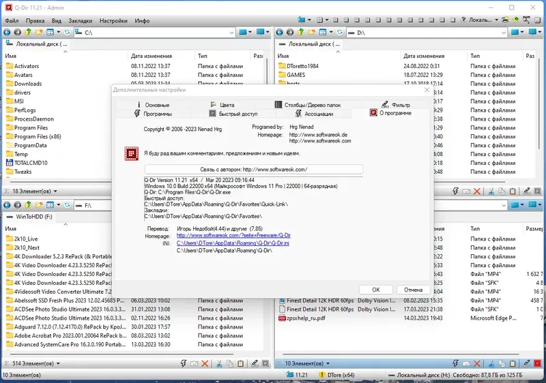The width and height of the screenshot is (546, 383).
Task: Switch to the Цвета tab
Action: click(x=222, y=105)
